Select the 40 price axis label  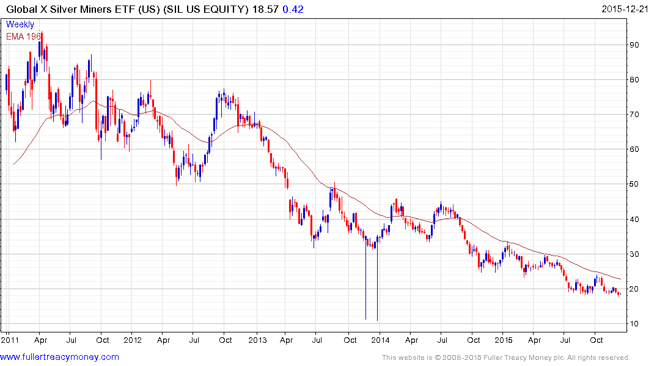(634, 219)
